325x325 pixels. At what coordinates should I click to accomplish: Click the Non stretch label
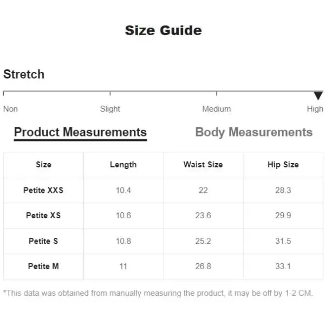11,109
